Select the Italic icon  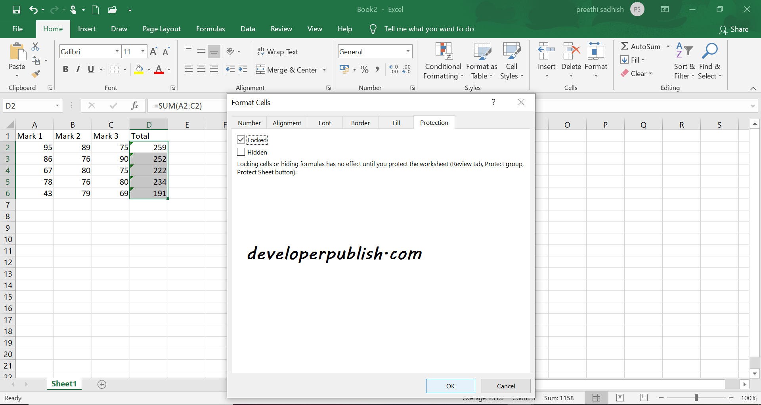click(x=78, y=69)
